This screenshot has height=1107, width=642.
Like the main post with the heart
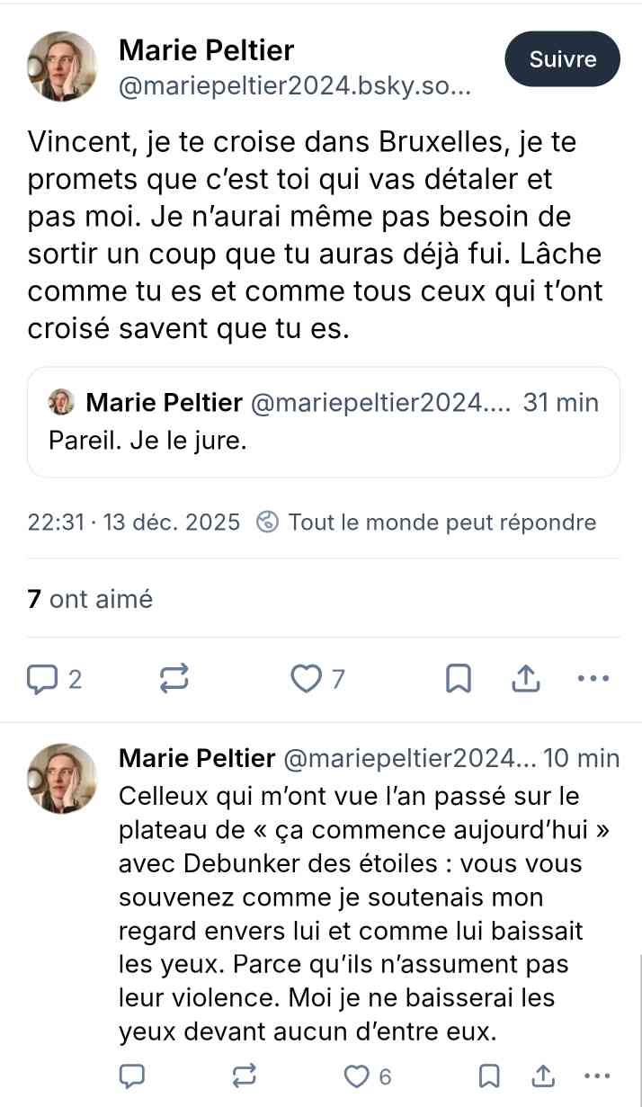click(x=307, y=679)
